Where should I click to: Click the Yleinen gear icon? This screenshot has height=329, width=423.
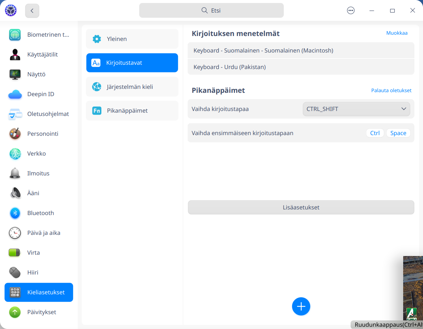pyautogui.click(x=97, y=39)
